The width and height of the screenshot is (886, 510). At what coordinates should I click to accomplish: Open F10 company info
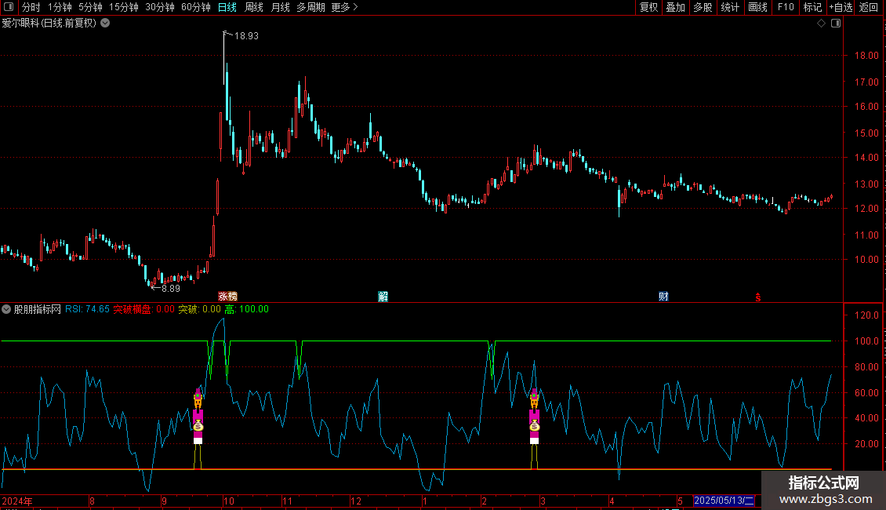tap(786, 7)
